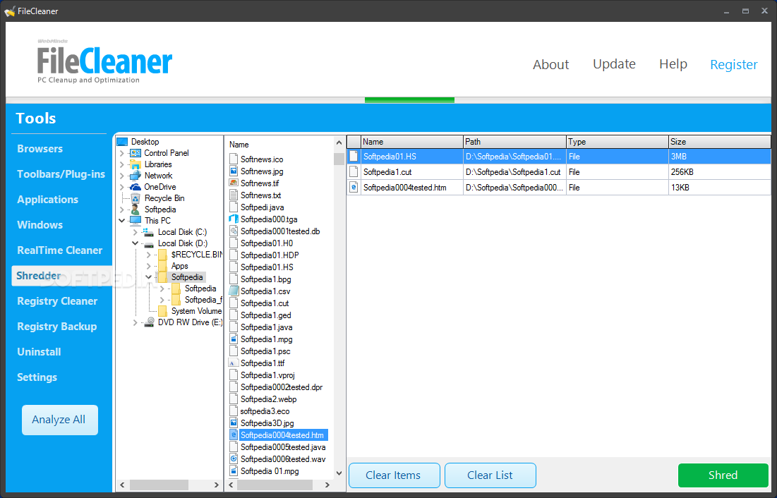Viewport: 777px width, 498px height.
Task: Open the Help link
Action: 673,64
